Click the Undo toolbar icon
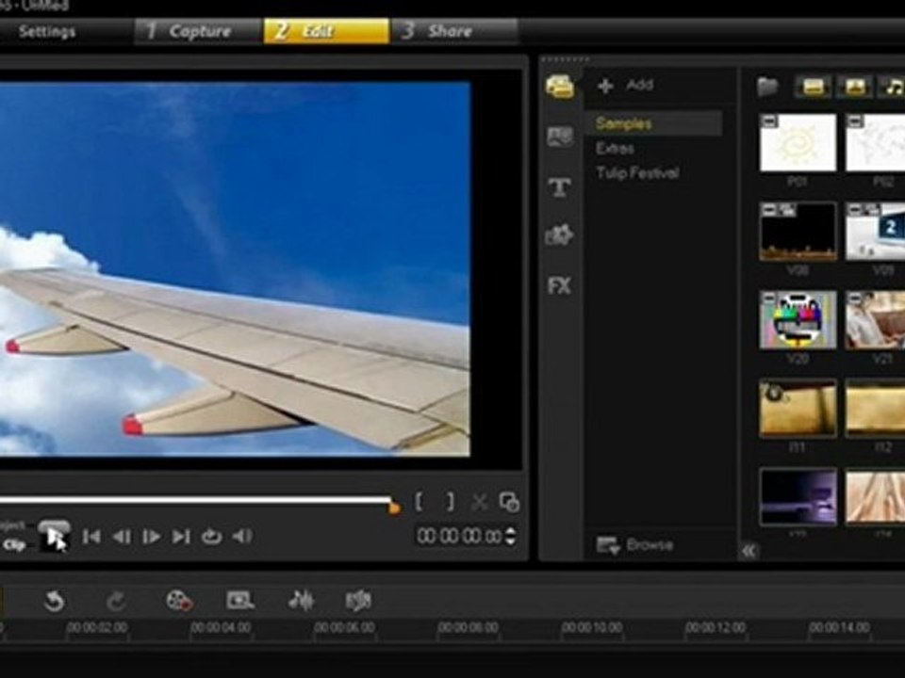Screen dimensions: 905x678 55,602
